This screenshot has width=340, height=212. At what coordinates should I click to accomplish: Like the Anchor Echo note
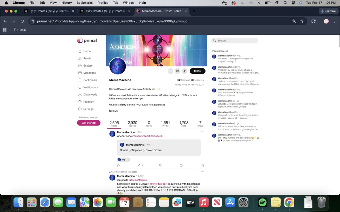160,165
